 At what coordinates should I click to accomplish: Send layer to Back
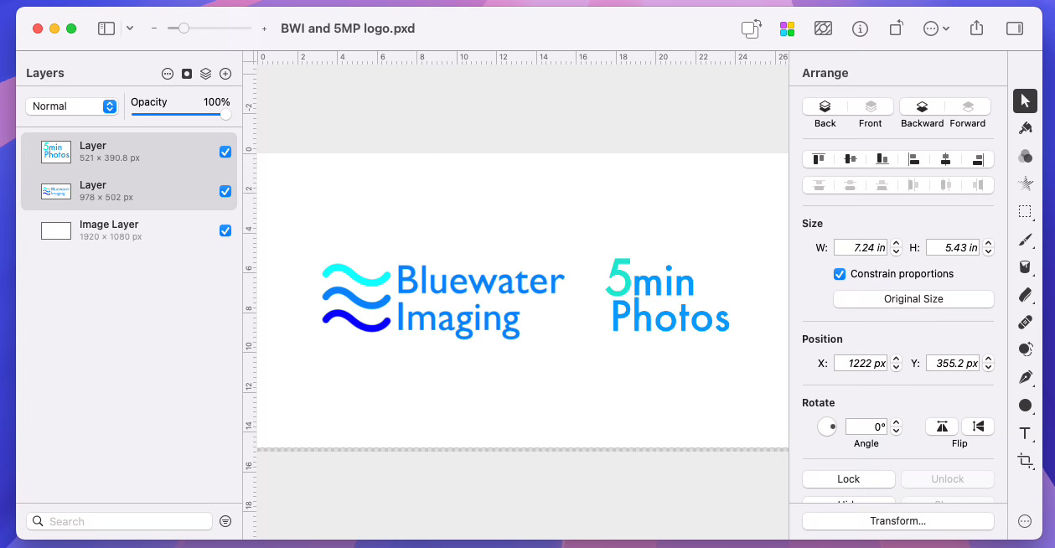(825, 106)
